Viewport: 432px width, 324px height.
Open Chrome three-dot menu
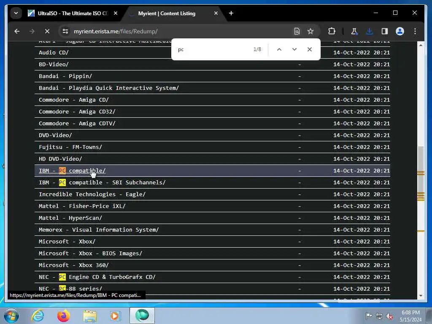point(415,31)
